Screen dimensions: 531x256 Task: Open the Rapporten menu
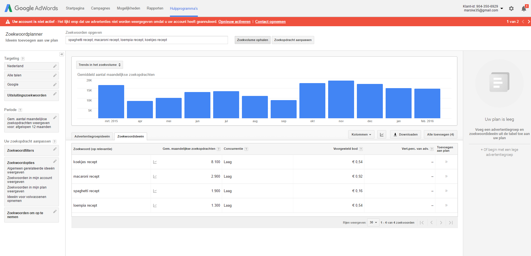tap(155, 8)
